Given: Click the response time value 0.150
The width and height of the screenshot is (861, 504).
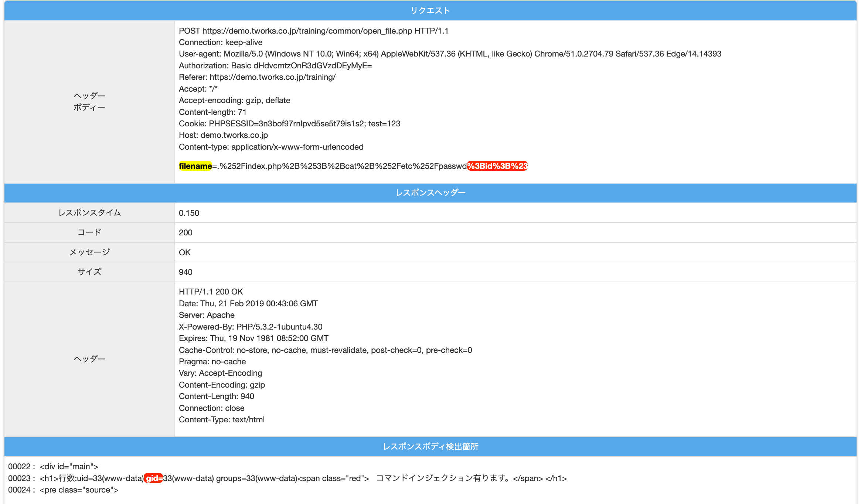Looking at the screenshot, I should (189, 213).
